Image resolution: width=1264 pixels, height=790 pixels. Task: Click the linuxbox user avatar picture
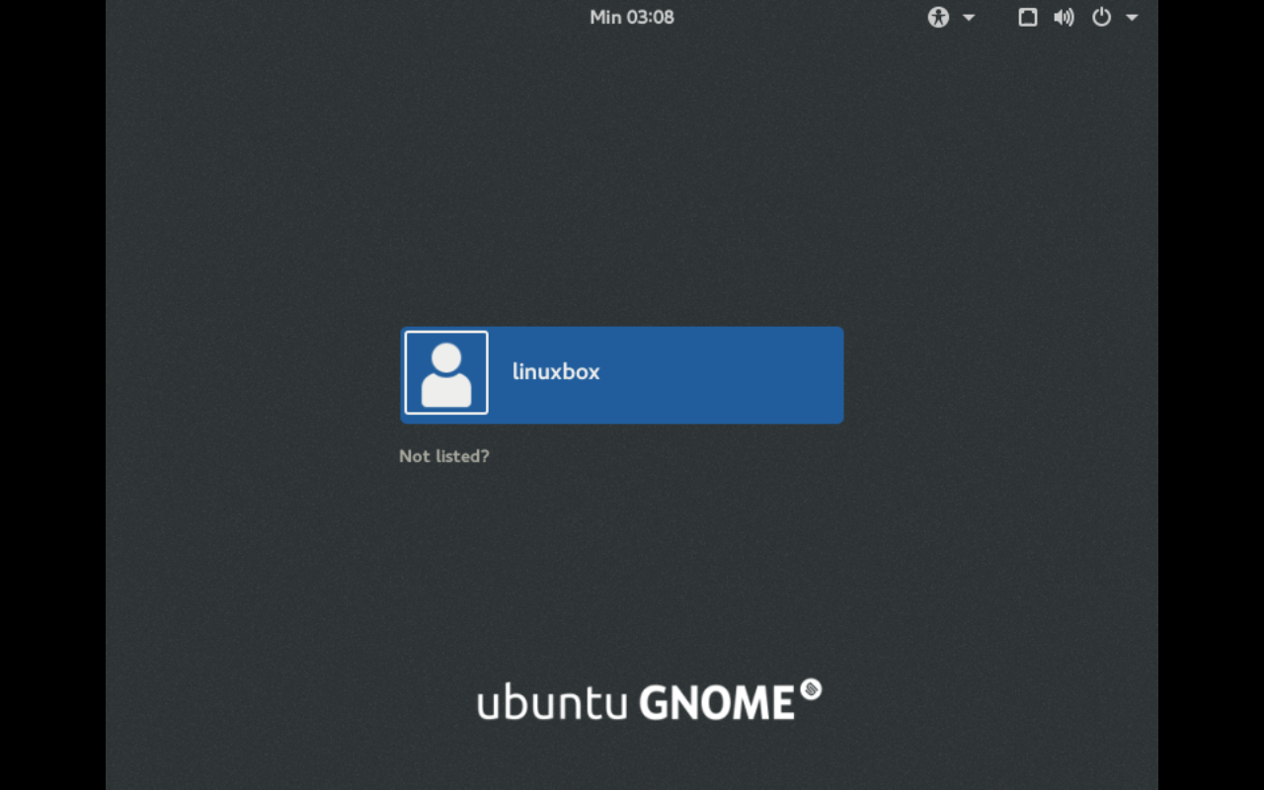tap(446, 372)
